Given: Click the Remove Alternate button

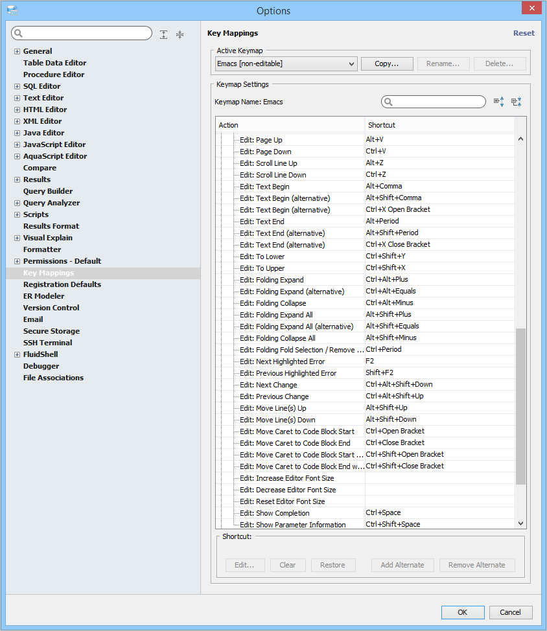Looking at the screenshot, I should (477, 565).
